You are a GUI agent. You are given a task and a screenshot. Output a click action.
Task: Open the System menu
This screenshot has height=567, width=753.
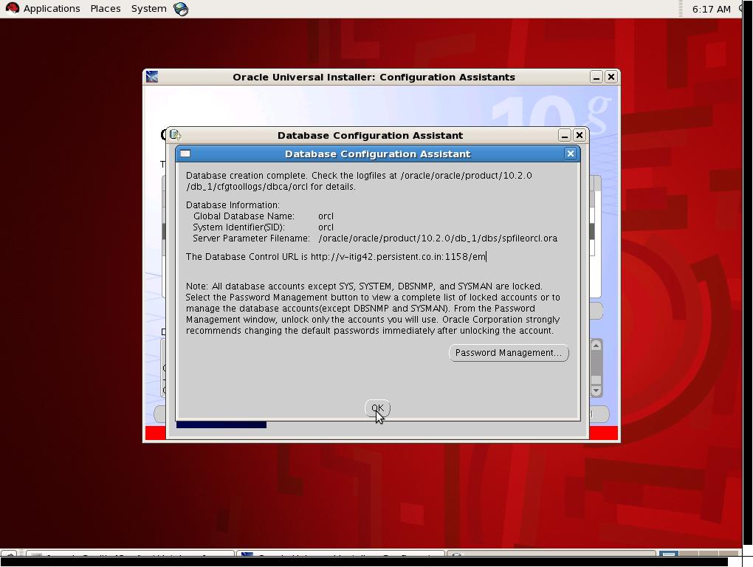148,9
